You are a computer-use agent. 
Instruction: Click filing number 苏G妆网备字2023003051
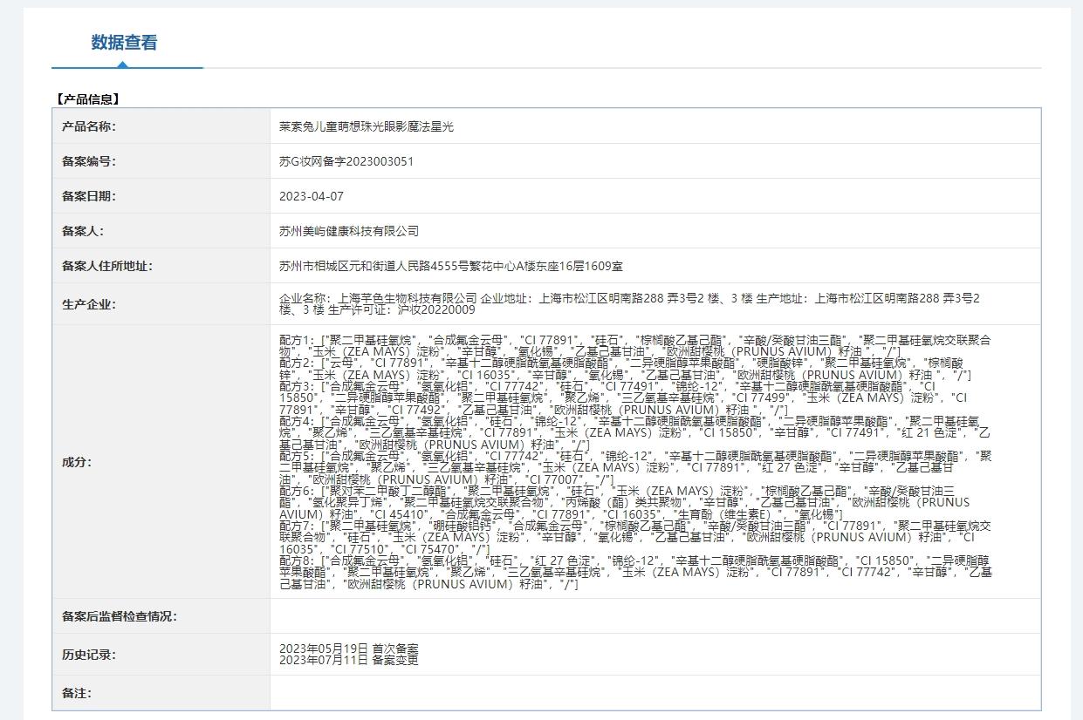pos(346,161)
